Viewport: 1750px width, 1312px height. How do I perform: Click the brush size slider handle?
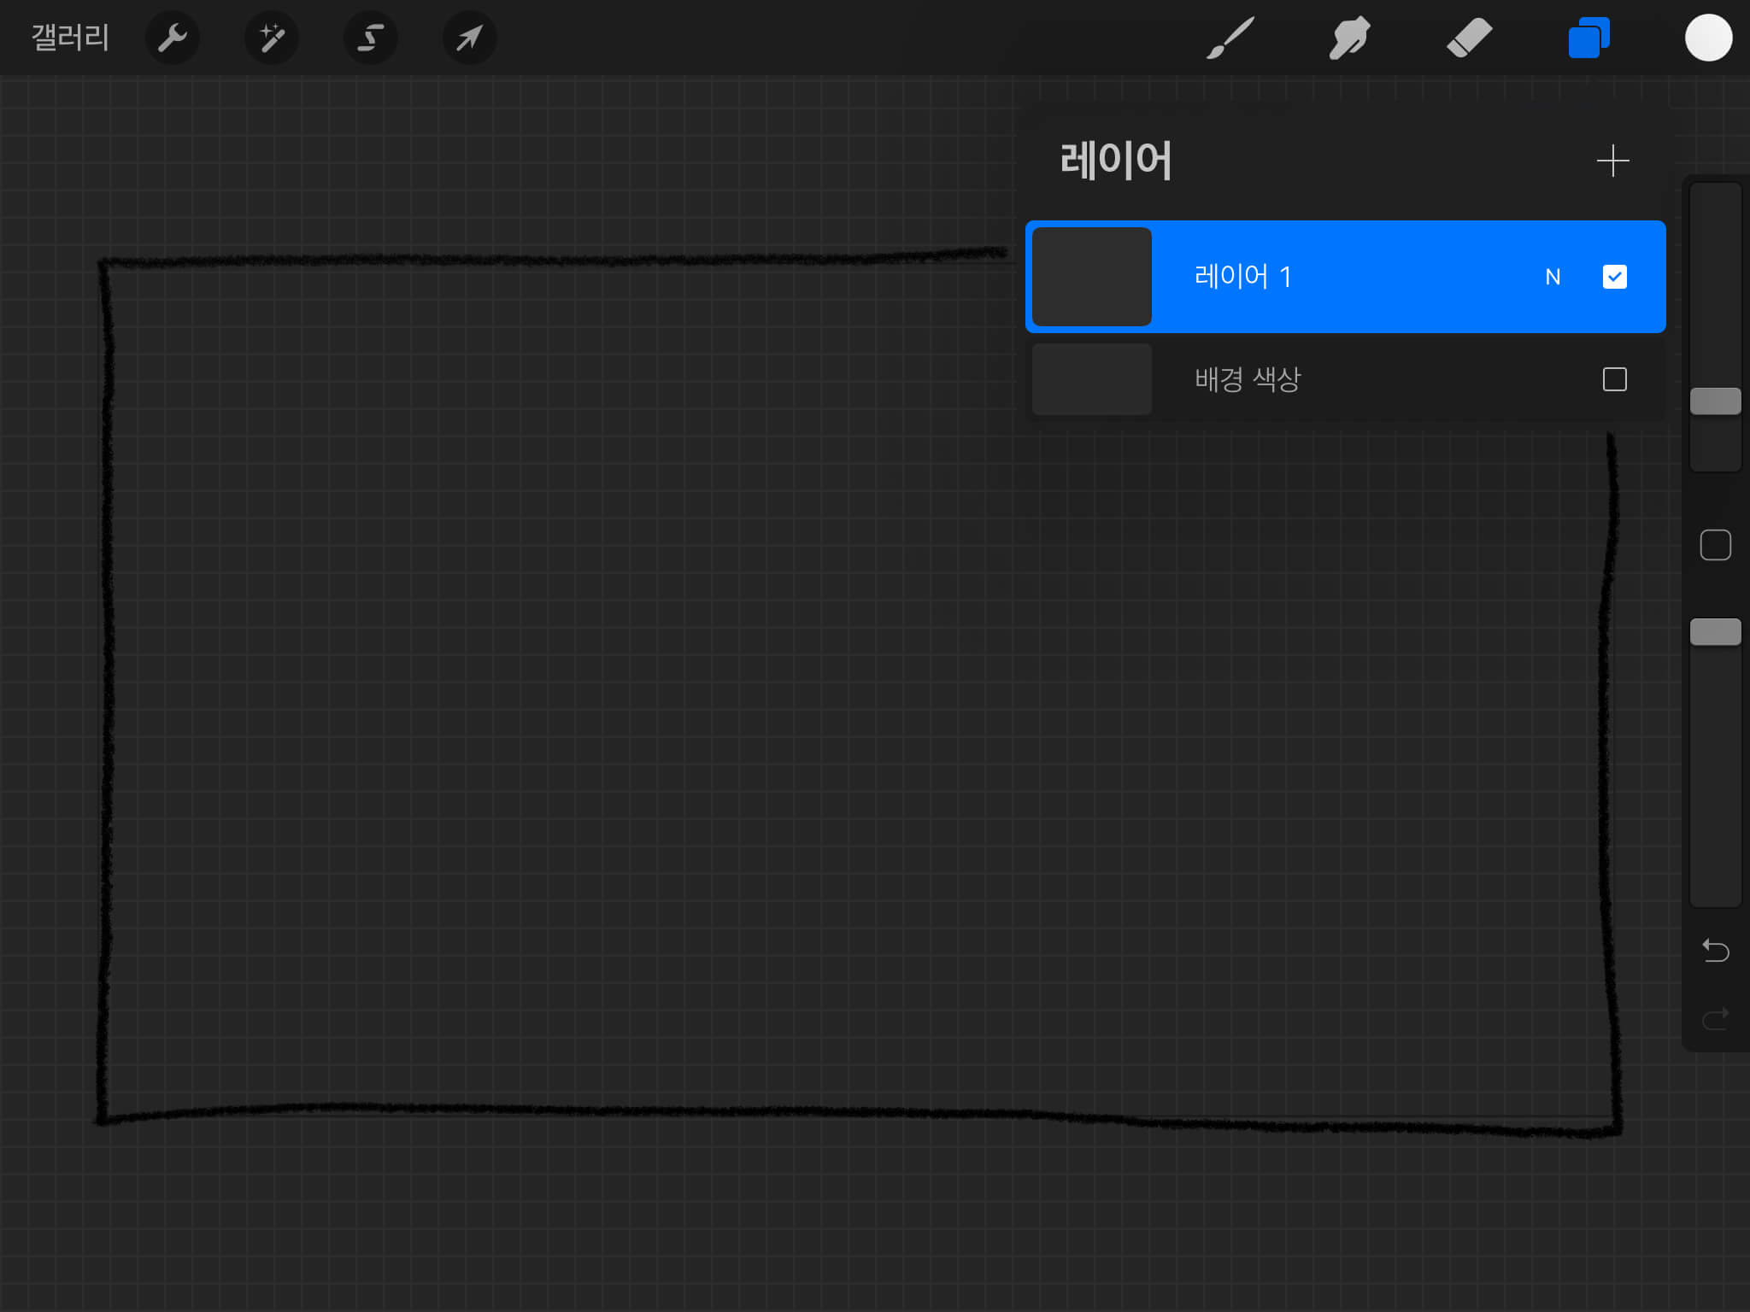pyautogui.click(x=1715, y=401)
